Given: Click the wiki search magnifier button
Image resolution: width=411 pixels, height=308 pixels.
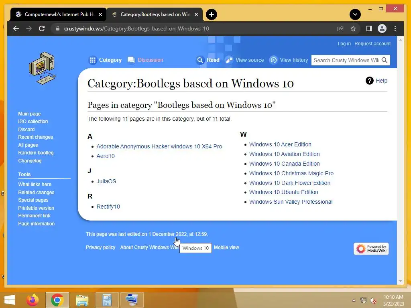Looking at the screenshot, I should point(385,60).
